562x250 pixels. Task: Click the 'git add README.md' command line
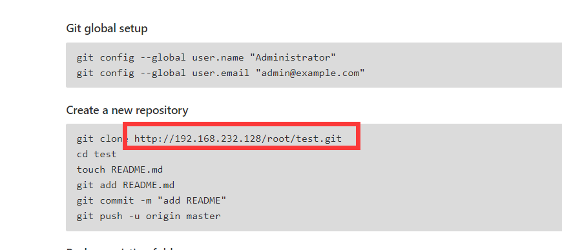pos(125,185)
